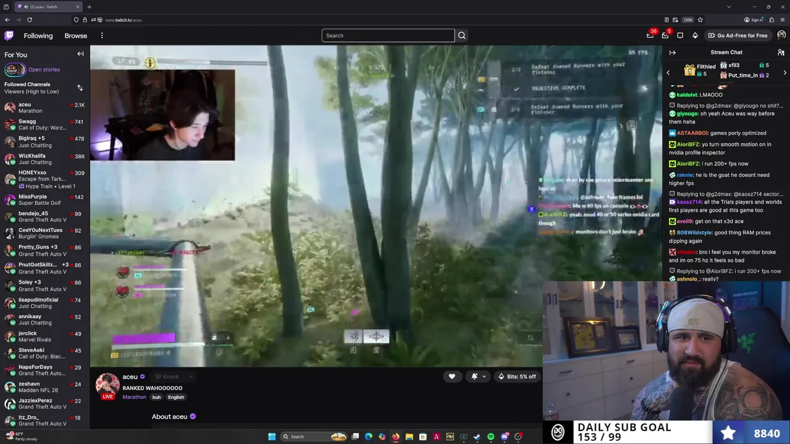This screenshot has width=790, height=444.
Task: Click kaidolvi username in chat
Action: coord(686,95)
